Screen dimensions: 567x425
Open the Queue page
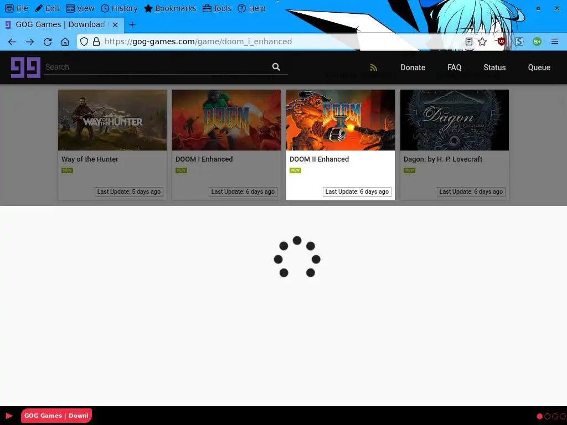coord(539,68)
